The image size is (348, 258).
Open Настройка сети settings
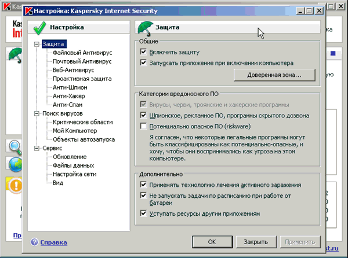pos(75,174)
